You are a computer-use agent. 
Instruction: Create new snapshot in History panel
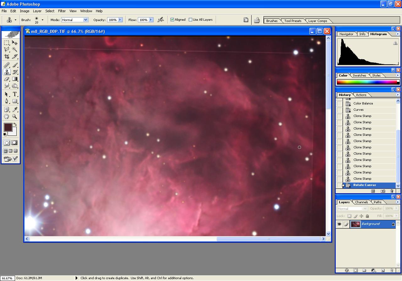click(383, 191)
